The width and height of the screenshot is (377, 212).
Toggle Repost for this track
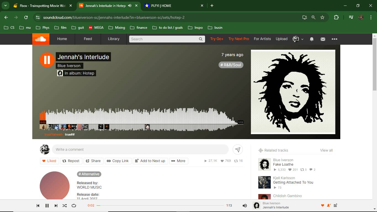pos(71,161)
